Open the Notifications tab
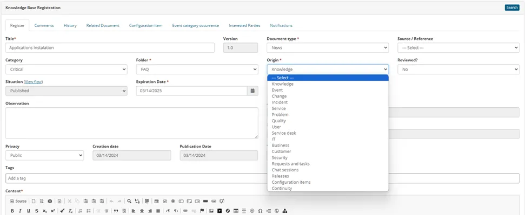Screen dimensions: 525x215 point(281,25)
